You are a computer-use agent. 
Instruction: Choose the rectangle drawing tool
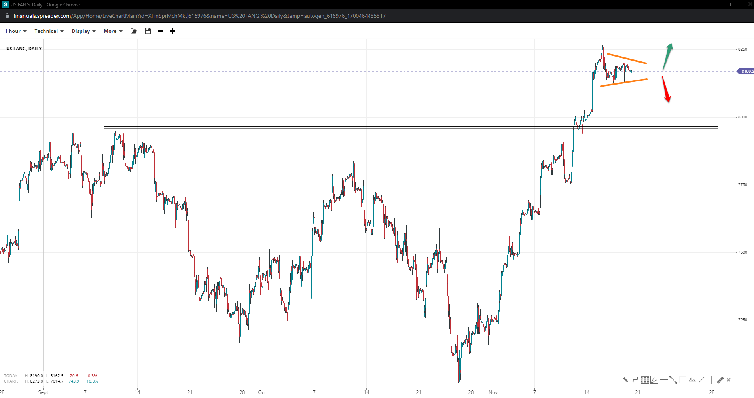point(683,380)
